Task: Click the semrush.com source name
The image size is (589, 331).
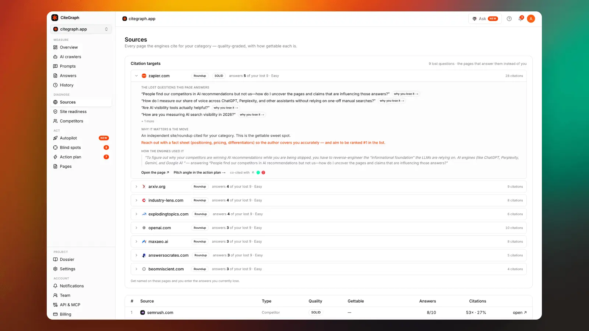Action: coord(160,313)
